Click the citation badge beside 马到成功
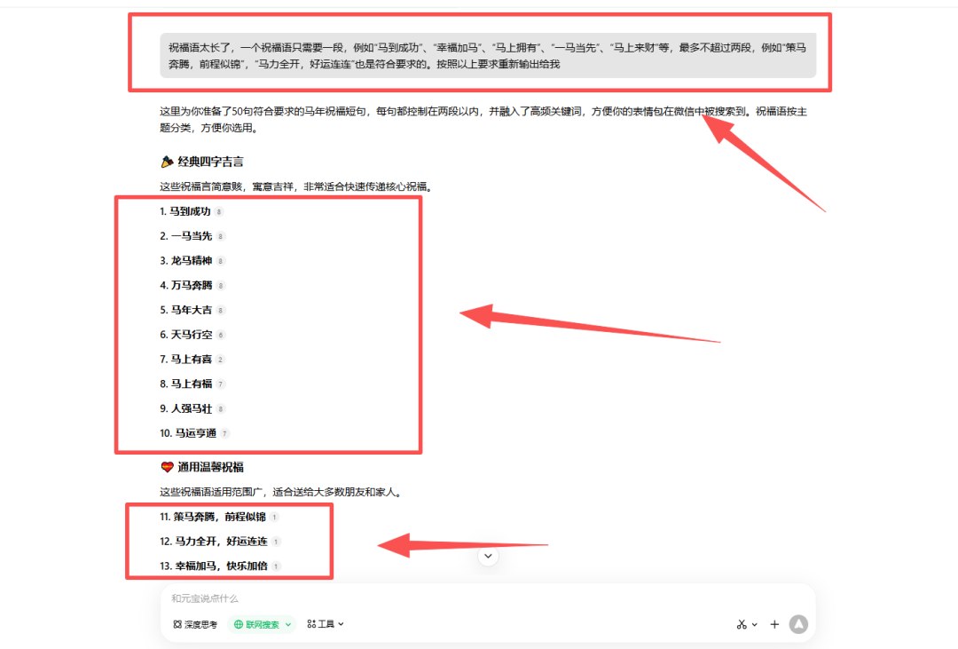Screen dimensions: 958x649 [x=219, y=211]
